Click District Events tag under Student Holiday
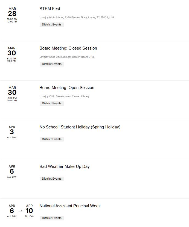 coord(52,139)
